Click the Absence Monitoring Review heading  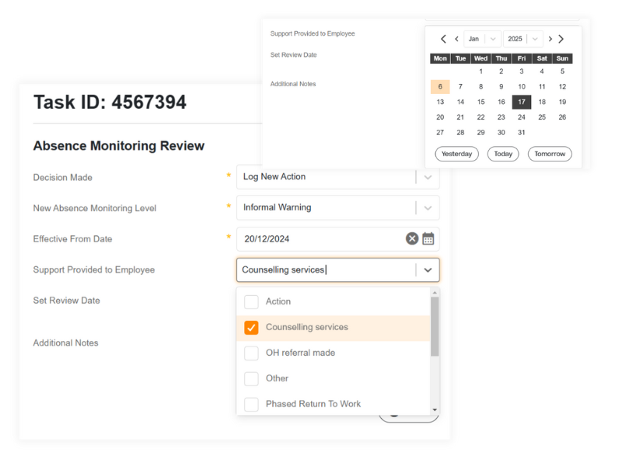point(119,146)
